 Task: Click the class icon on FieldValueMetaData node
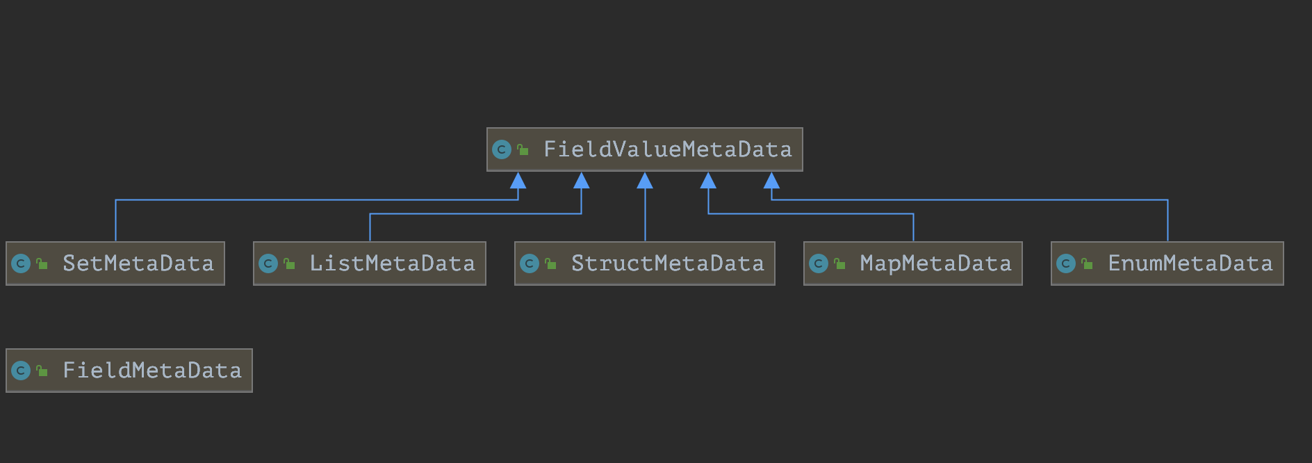pyautogui.click(x=501, y=149)
